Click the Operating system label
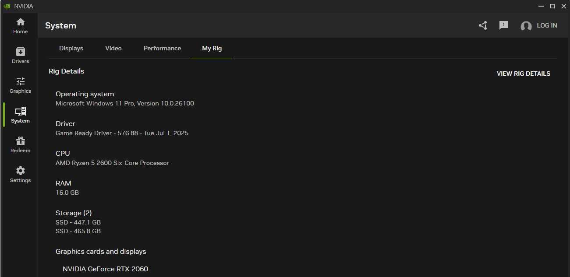The width and height of the screenshot is (570, 277). click(x=85, y=94)
